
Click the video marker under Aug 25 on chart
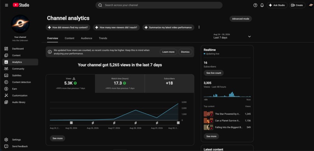(71, 123)
